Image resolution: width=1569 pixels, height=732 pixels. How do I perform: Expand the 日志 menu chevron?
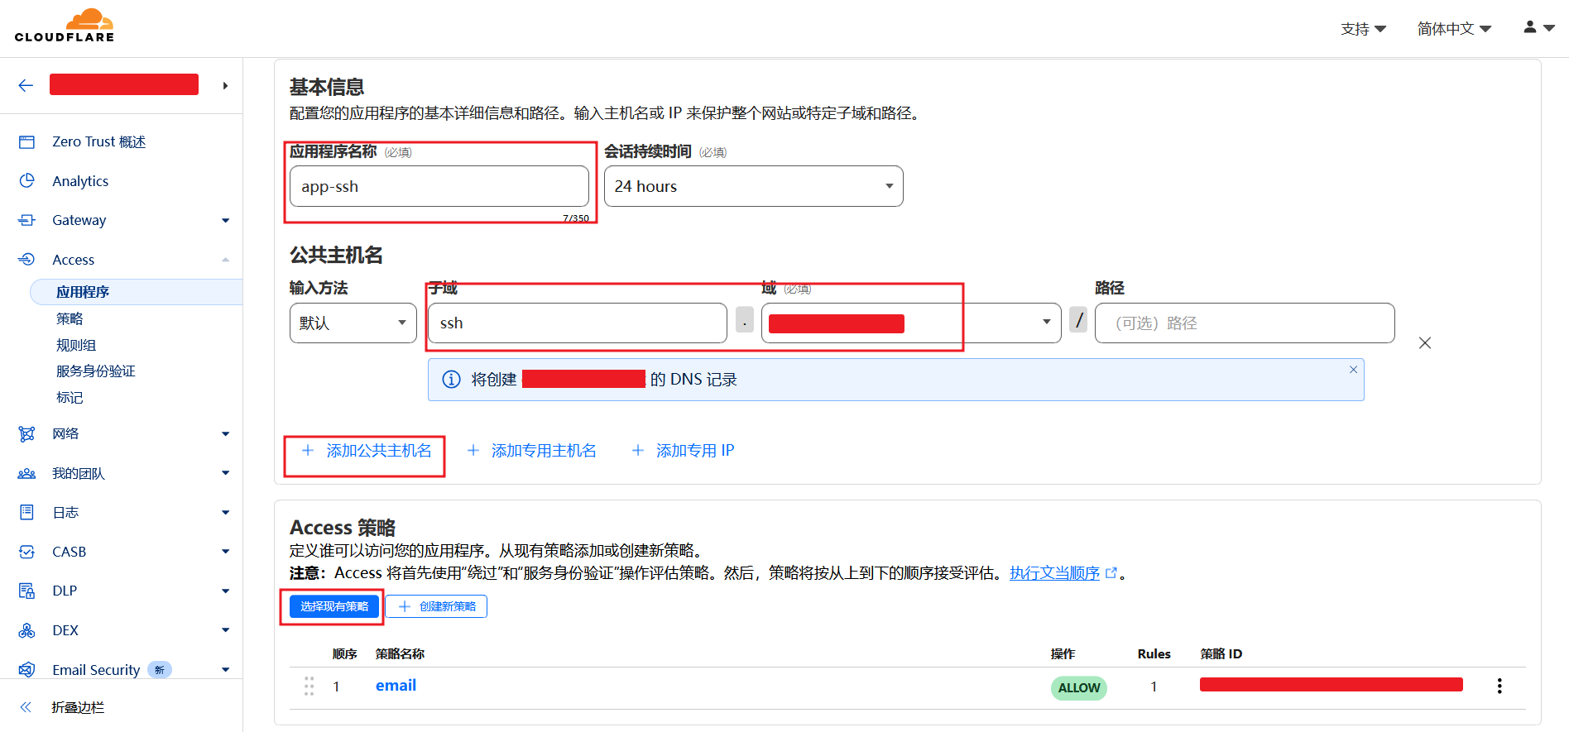[x=225, y=513]
